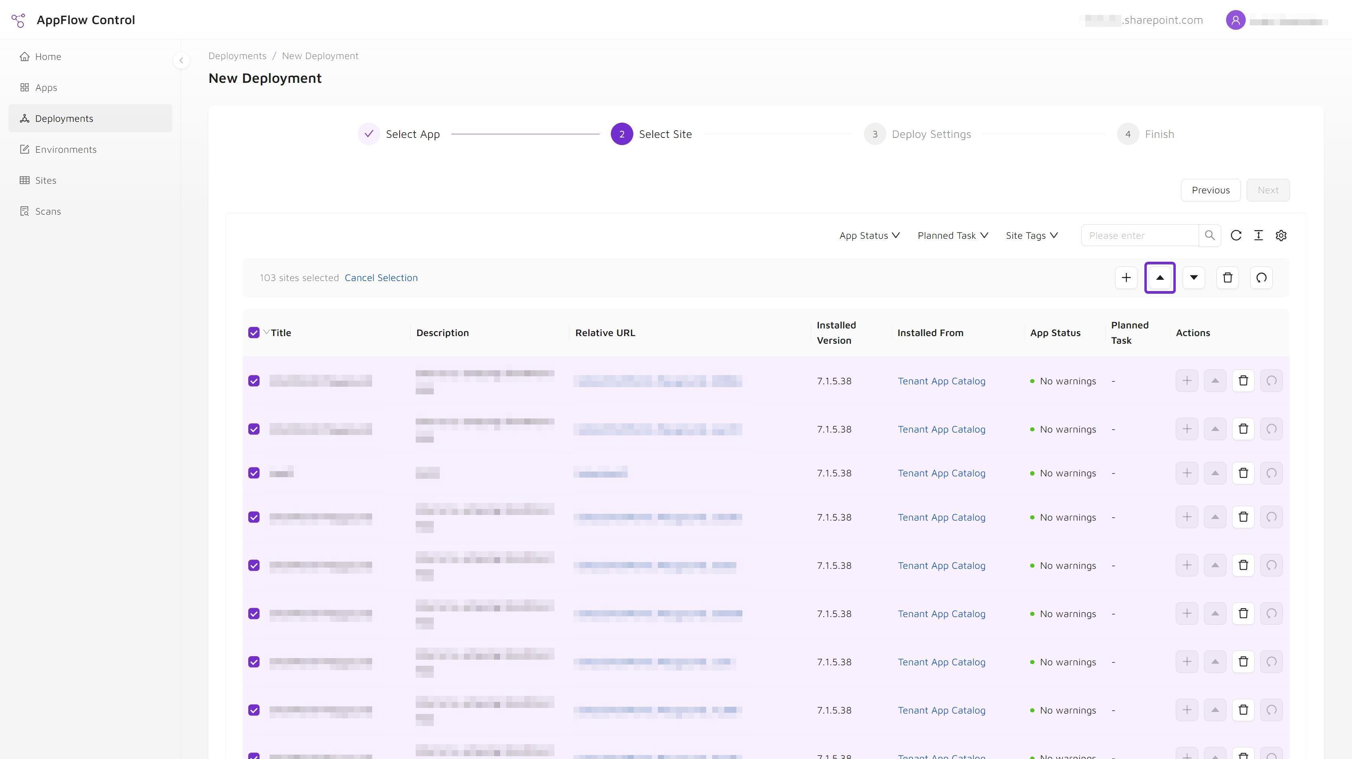Click the search magnifier icon
The image size is (1352, 759).
(x=1210, y=236)
